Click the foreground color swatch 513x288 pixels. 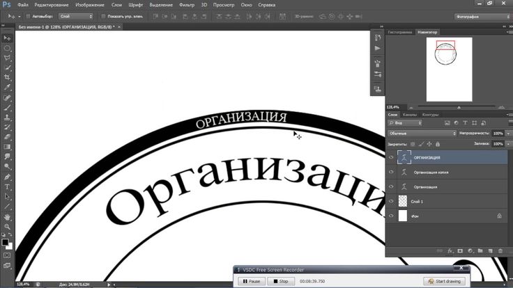5,242
